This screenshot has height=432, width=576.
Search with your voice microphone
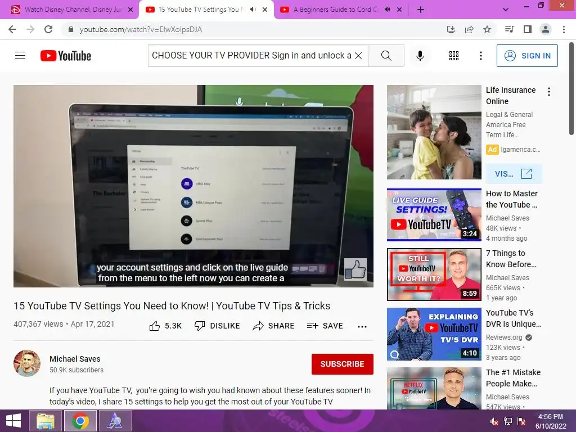click(x=420, y=56)
